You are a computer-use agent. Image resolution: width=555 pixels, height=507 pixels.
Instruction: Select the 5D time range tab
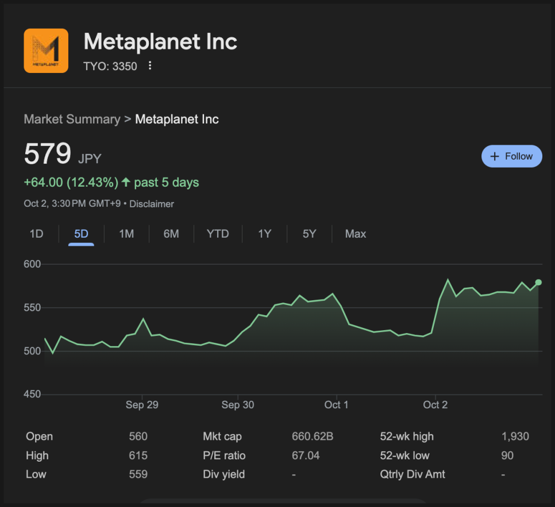click(81, 234)
